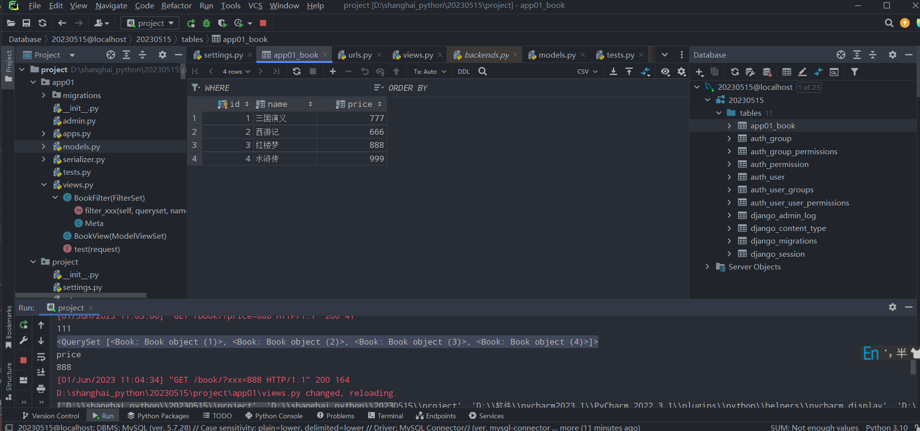The width and height of the screenshot is (920, 431).
Task: Open Services tool window
Action: (x=486, y=416)
